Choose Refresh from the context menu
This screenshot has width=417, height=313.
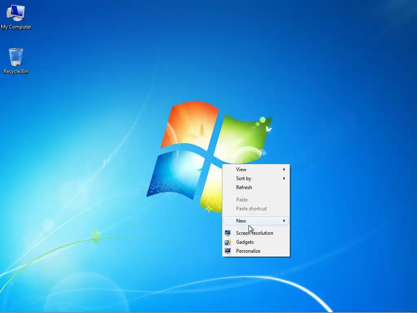tap(256, 187)
